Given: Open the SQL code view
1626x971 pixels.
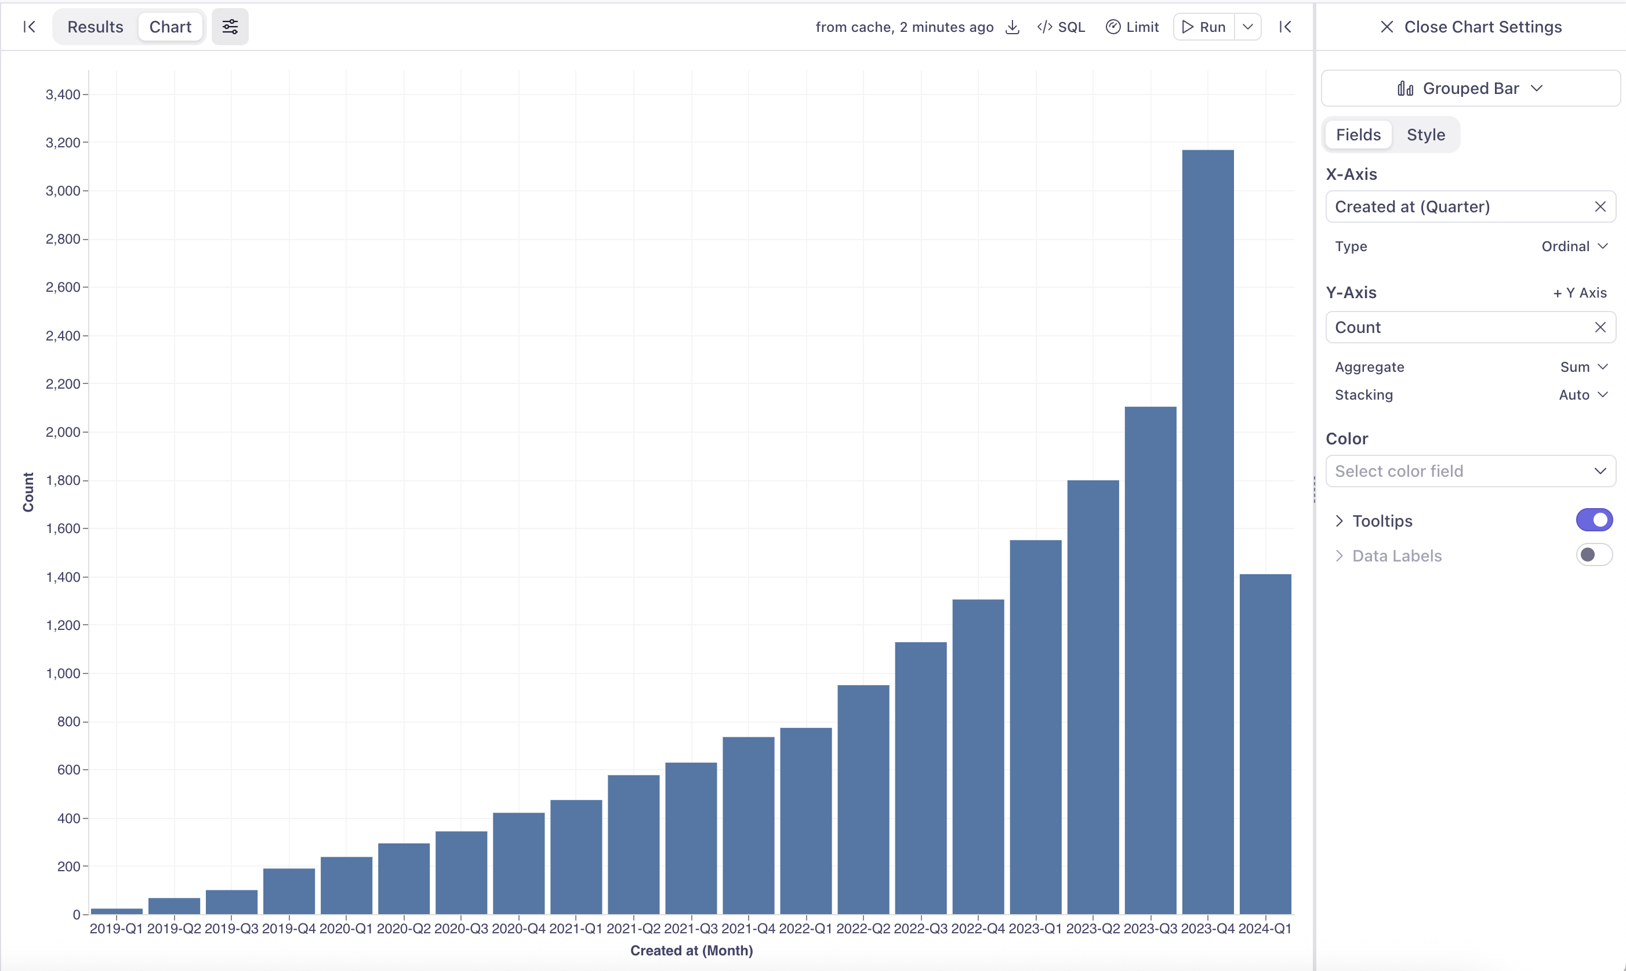Looking at the screenshot, I should click(x=1061, y=27).
